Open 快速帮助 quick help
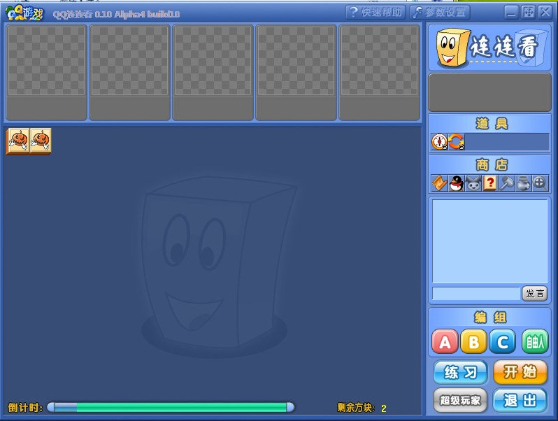 click(x=375, y=12)
